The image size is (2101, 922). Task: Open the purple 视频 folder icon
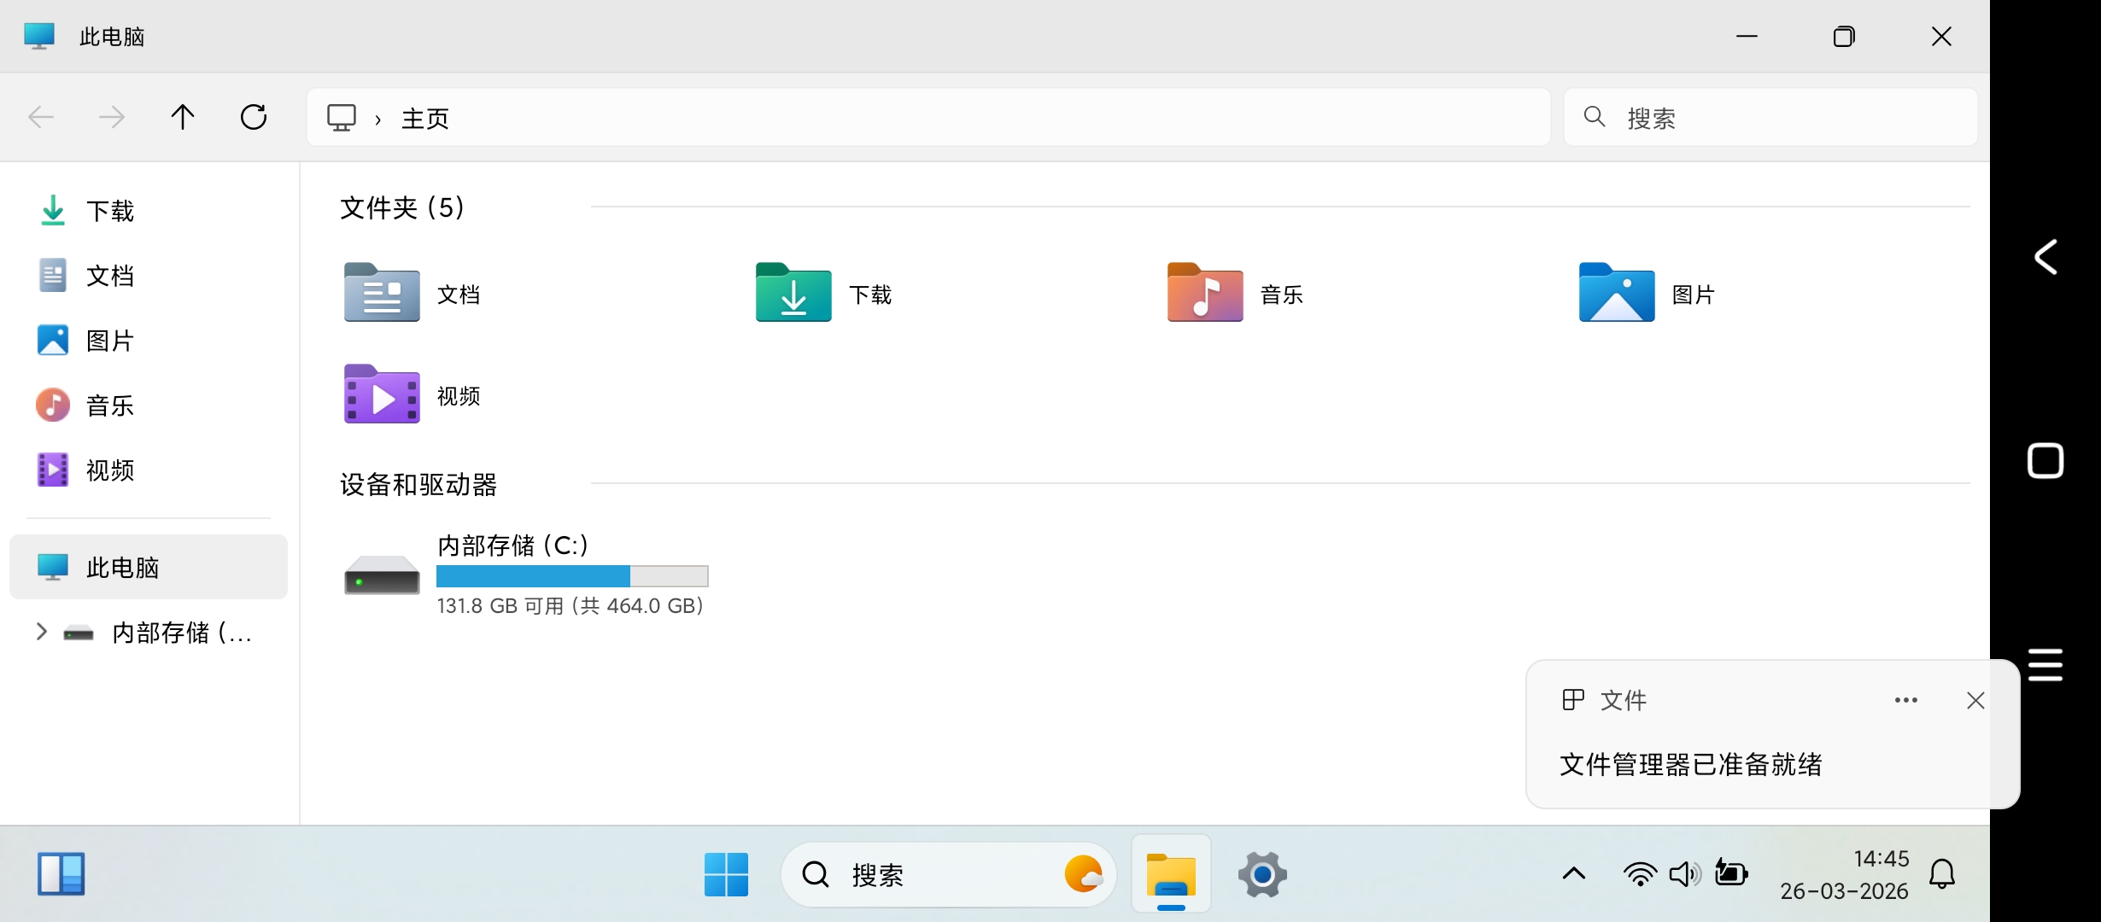(x=382, y=394)
